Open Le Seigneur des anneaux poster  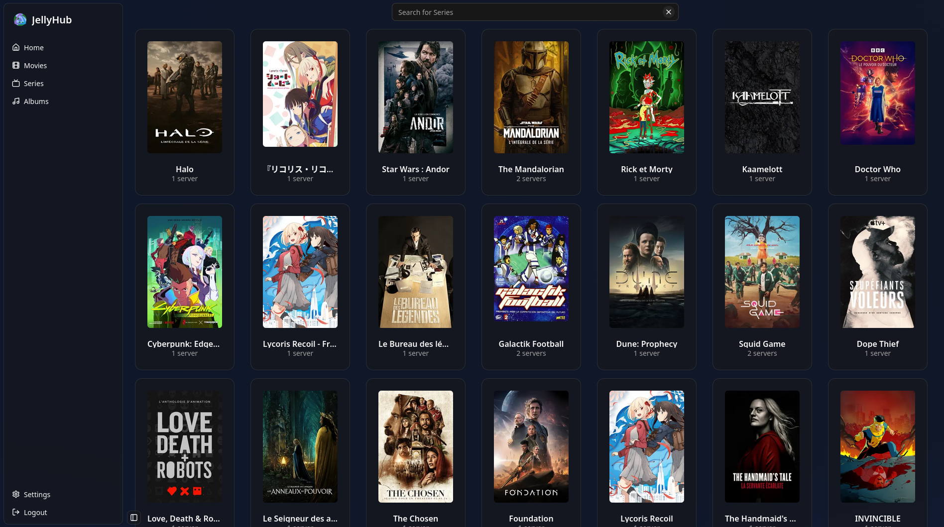pos(300,446)
